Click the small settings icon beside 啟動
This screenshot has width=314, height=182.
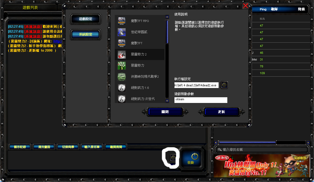tap(173, 158)
